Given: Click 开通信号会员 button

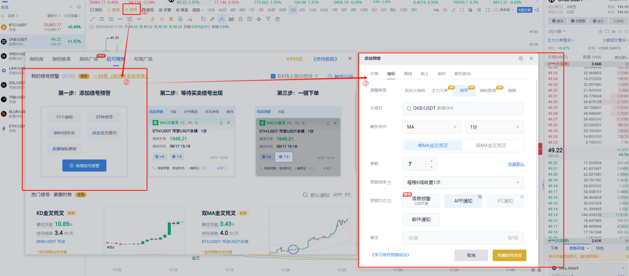Looking at the screenshot, I should [x=510, y=255].
